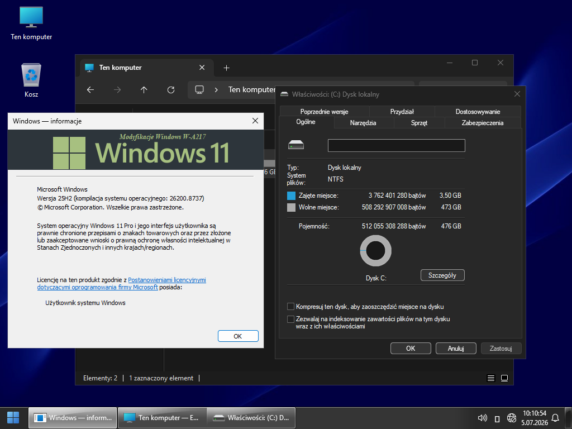This screenshot has height=429, width=572.
Task: Switch to Właściwości (C:) taskbar button
Action: coord(251,418)
